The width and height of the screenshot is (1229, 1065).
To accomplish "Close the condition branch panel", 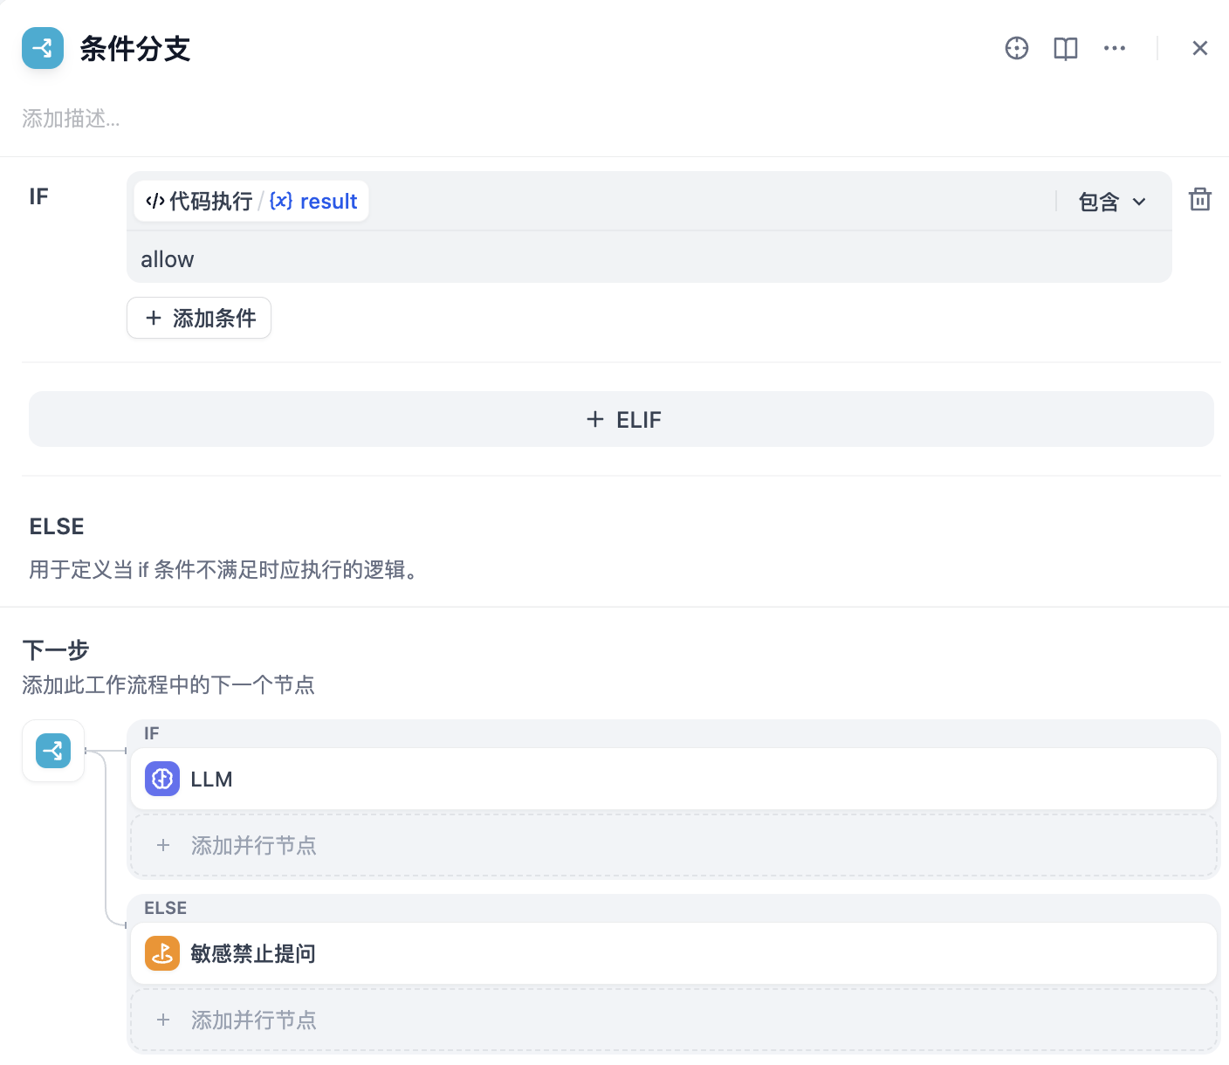I will 1199,48.
